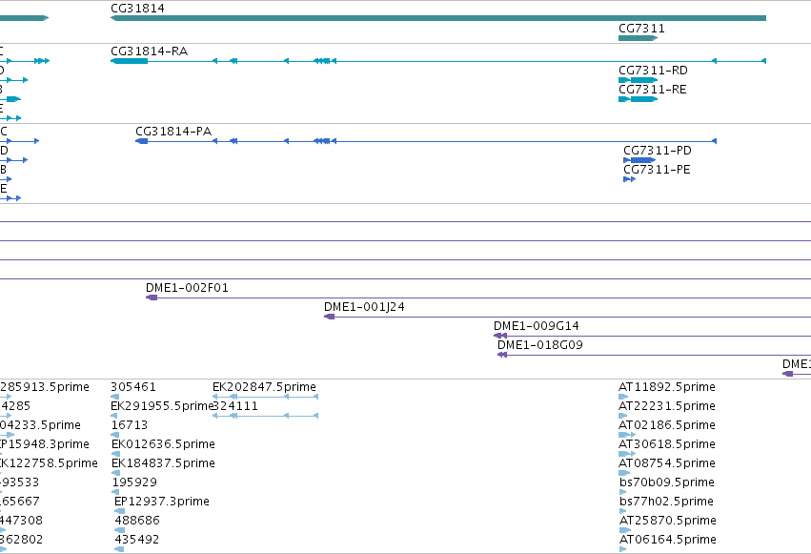Click the arrow glyph of DME1-002F01
Image resolution: width=811 pixels, height=554 pixels.
152,298
